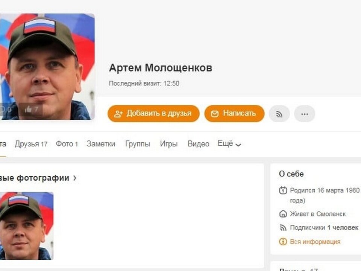This screenshot has height=271, width=361.
Task: Open the Игры tab
Action: point(169,144)
